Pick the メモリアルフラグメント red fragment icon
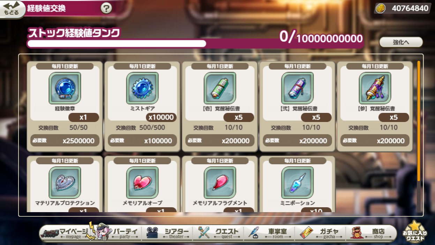435x245 pixels. [220, 182]
